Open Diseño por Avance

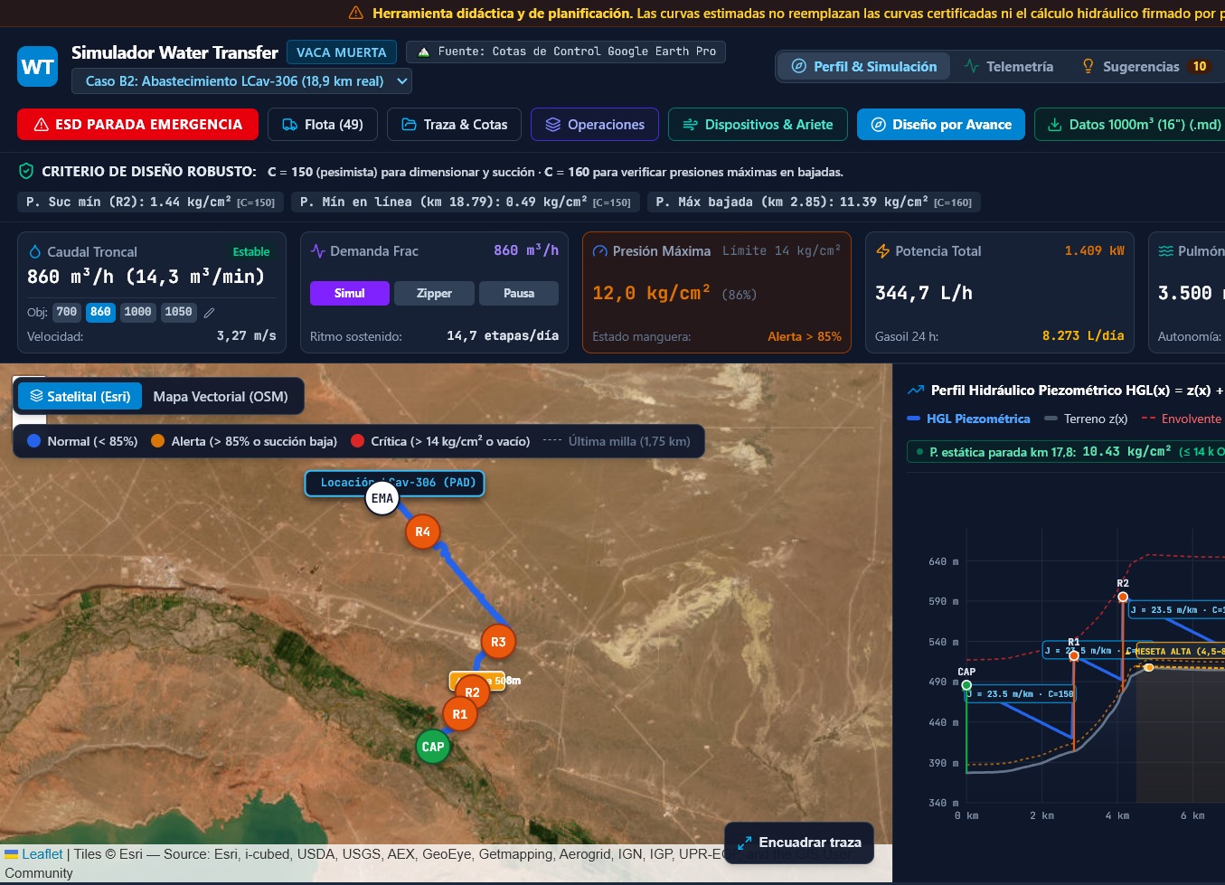click(x=941, y=125)
